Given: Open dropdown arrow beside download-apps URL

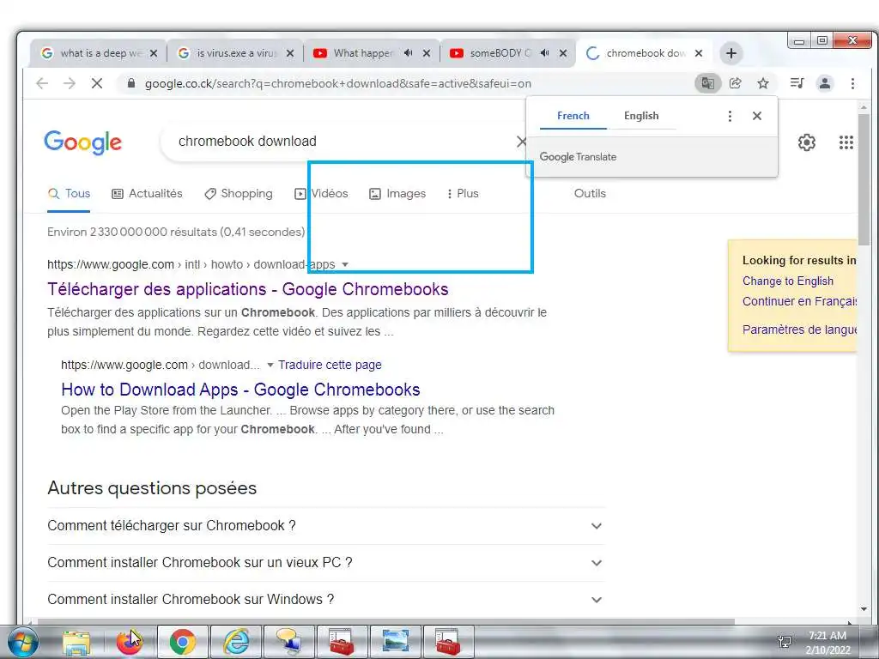Looking at the screenshot, I should click(x=345, y=264).
